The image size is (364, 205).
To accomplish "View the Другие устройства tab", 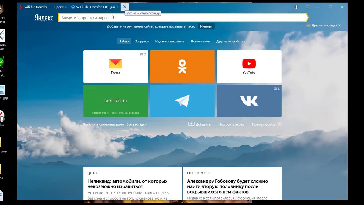I will click(231, 41).
